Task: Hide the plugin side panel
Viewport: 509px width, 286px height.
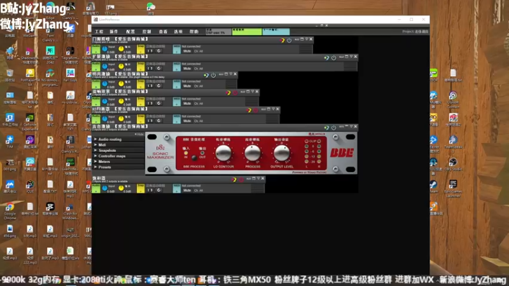Action: (139, 134)
